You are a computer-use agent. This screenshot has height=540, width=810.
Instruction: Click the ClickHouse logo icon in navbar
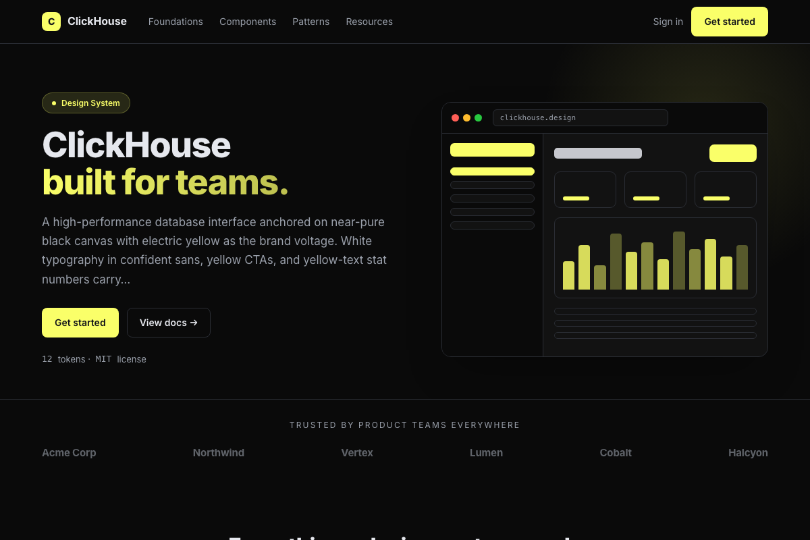(x=51, y=22)
